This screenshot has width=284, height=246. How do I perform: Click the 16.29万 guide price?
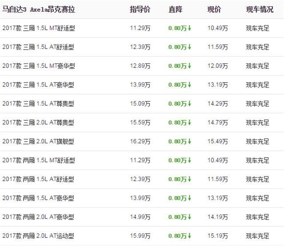pyautogui.click(x=140, y=141)
